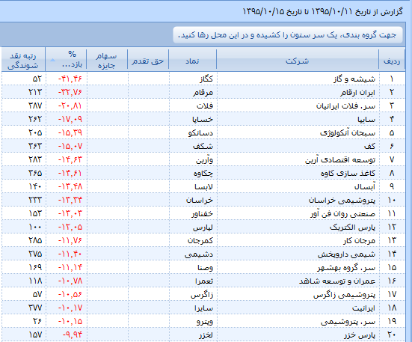Click the return value -۱۳,۴۸
The width and height of the screenshot is (412, 342).
(70, 186)
